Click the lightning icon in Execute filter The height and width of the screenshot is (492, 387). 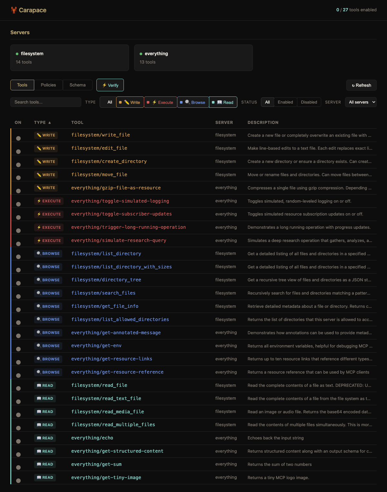(154, 102)
